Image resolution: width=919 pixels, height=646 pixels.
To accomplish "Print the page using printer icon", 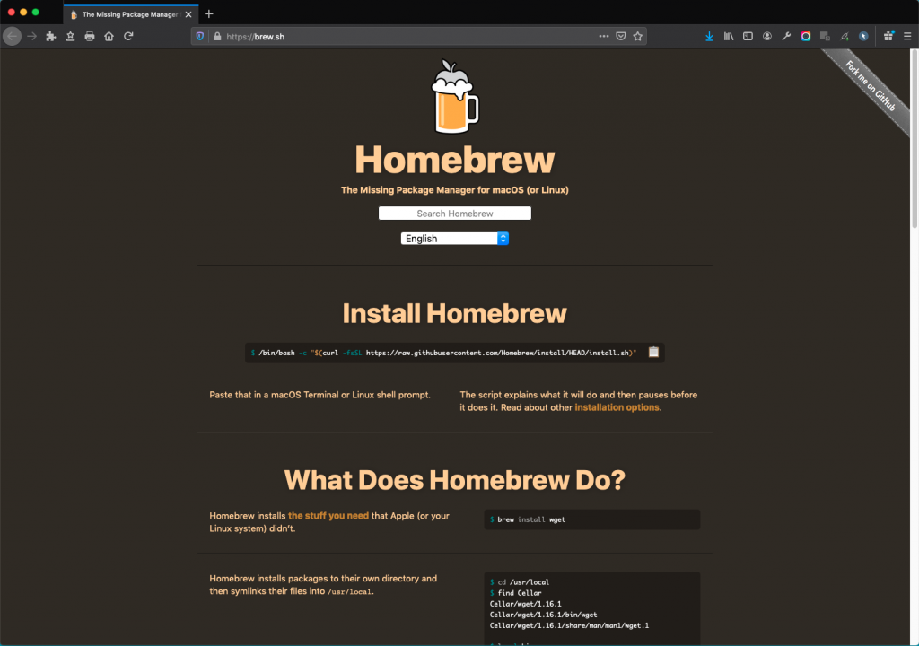I will pos(90,37).
